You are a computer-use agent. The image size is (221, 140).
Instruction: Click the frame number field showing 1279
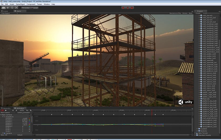click(22, 110)
